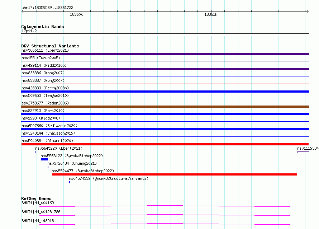319x229 pixels.
Task: Click the RefSeq Genes track title
Action: coord(36,198)
